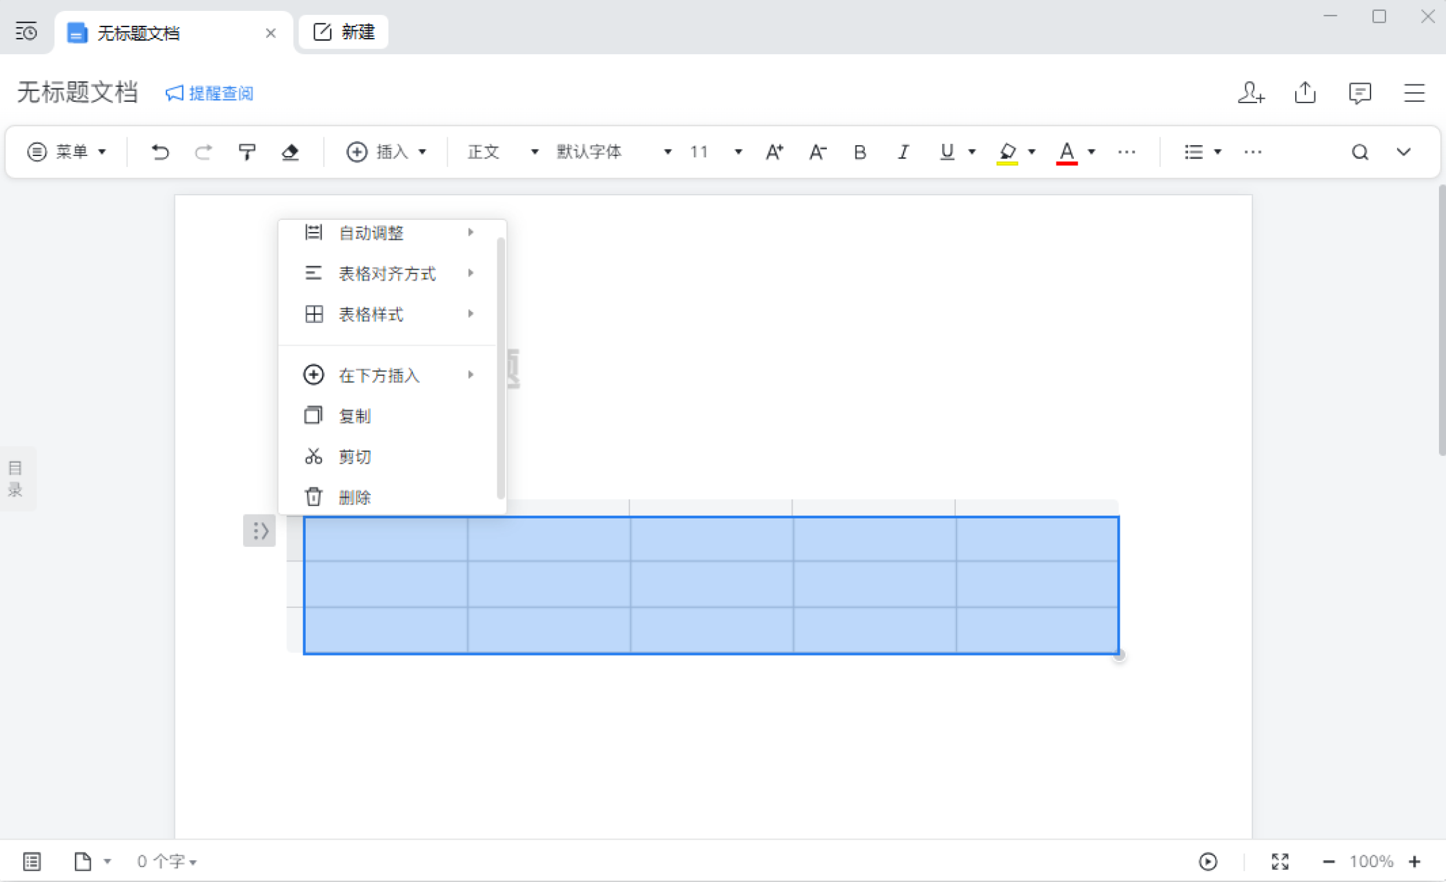Open the font size 11 dropdown

pos(716,152)
